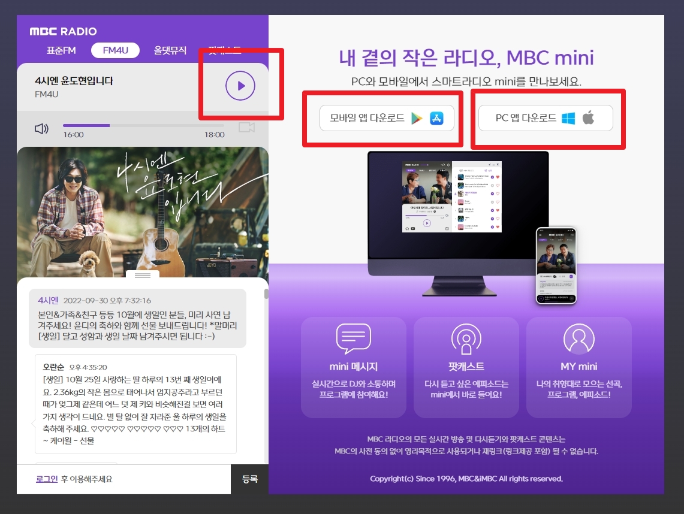This screenshot has height=514, width=684.
Task: Click the MY mini profile icon
Action: point(579,338)
